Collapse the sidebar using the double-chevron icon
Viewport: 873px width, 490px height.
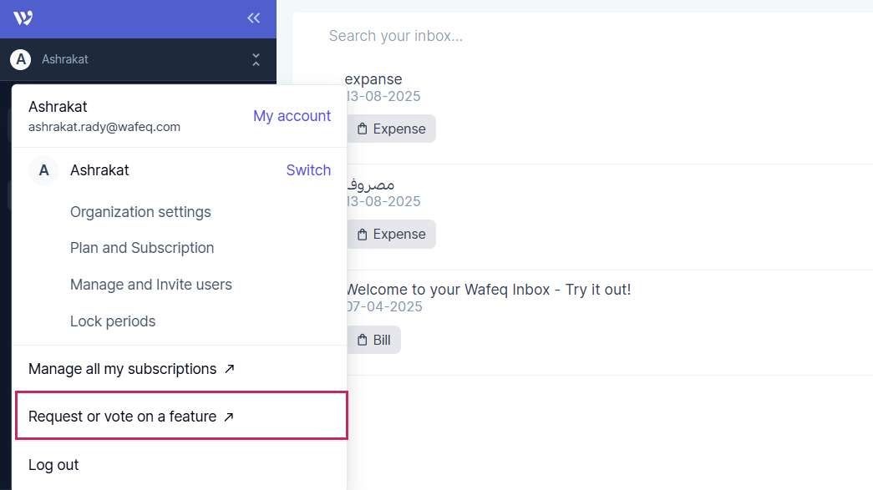point(254,18)
